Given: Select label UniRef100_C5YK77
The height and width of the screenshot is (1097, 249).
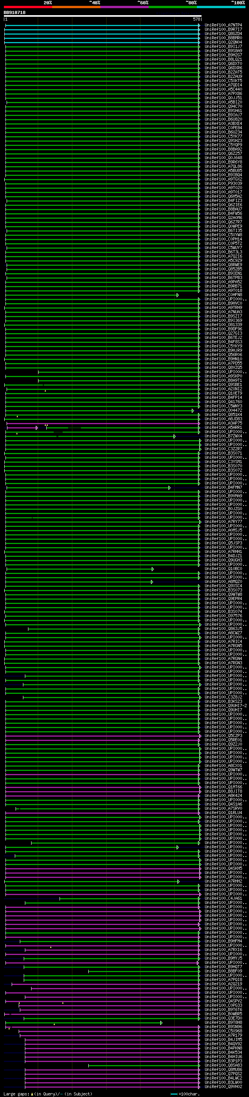Looking at the screenshot, I should [x=223, y=136].
